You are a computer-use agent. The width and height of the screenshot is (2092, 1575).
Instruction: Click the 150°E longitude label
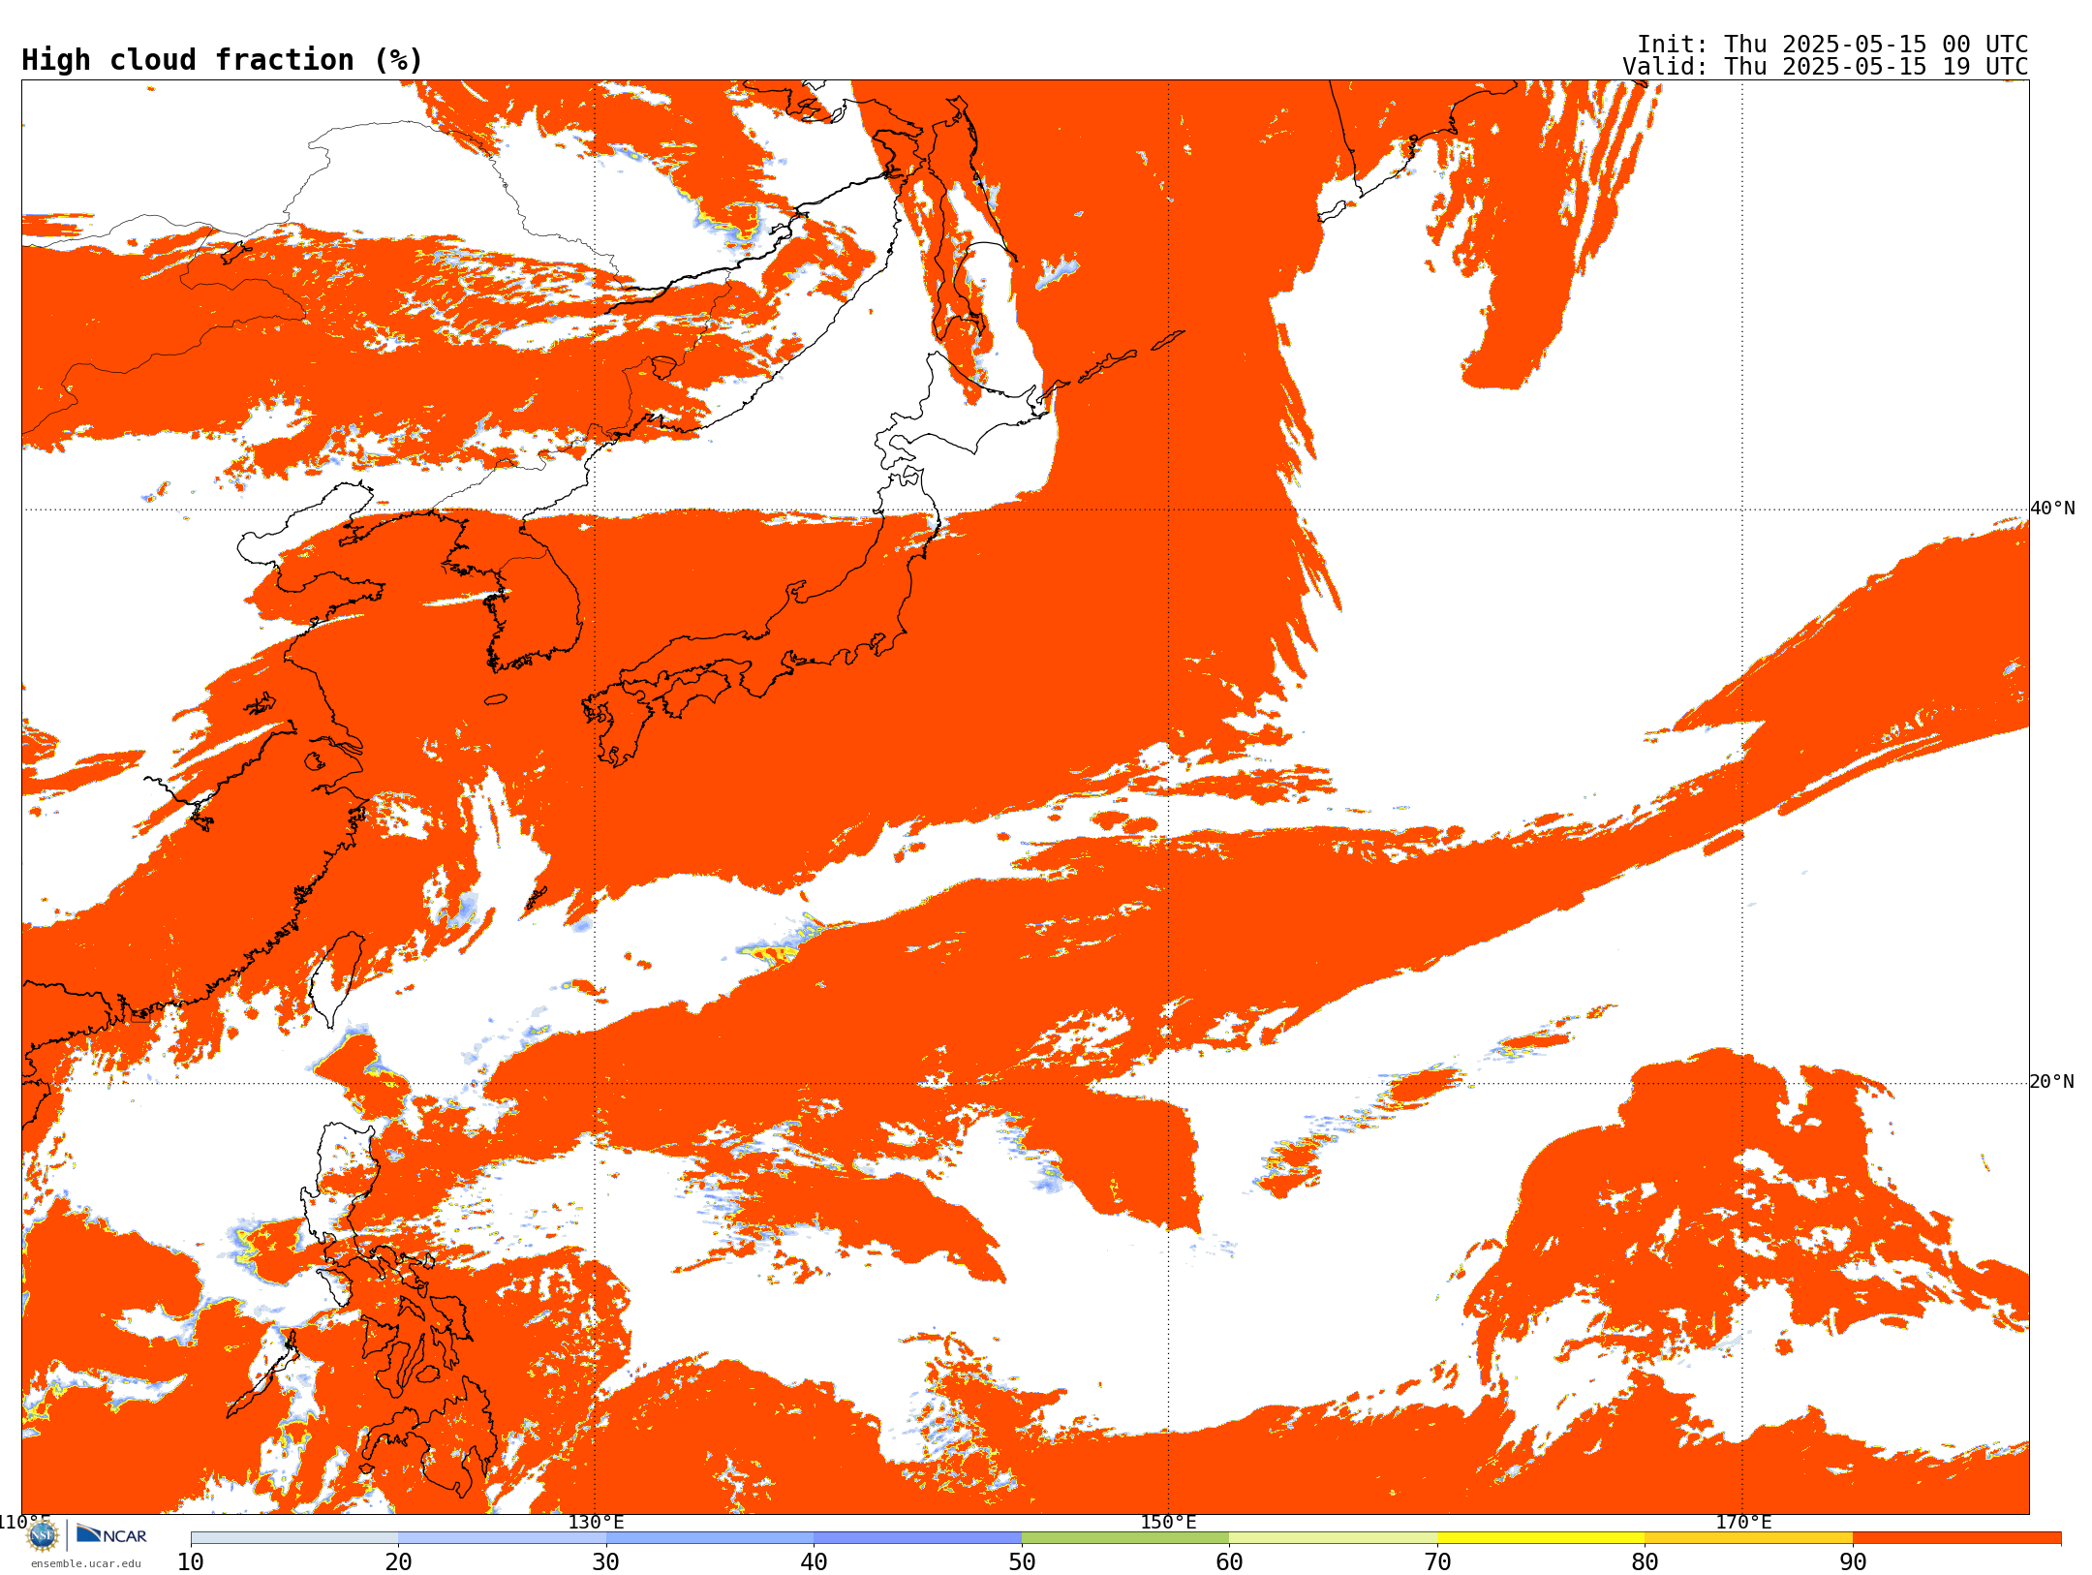point(1169,1523)
